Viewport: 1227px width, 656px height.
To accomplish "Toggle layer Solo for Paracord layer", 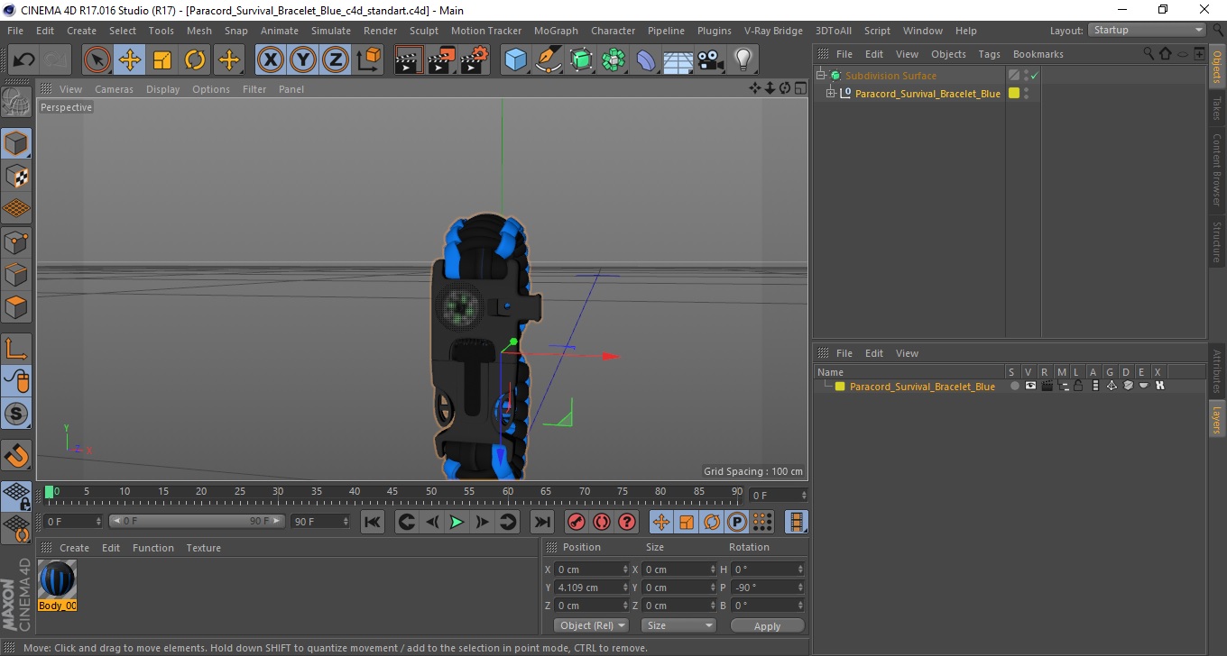I will tap(1014, 386).
